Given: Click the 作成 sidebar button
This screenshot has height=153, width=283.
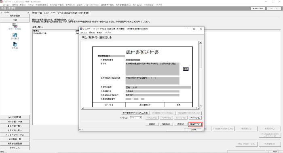Looking at the screenshot, I should [15, 20].
